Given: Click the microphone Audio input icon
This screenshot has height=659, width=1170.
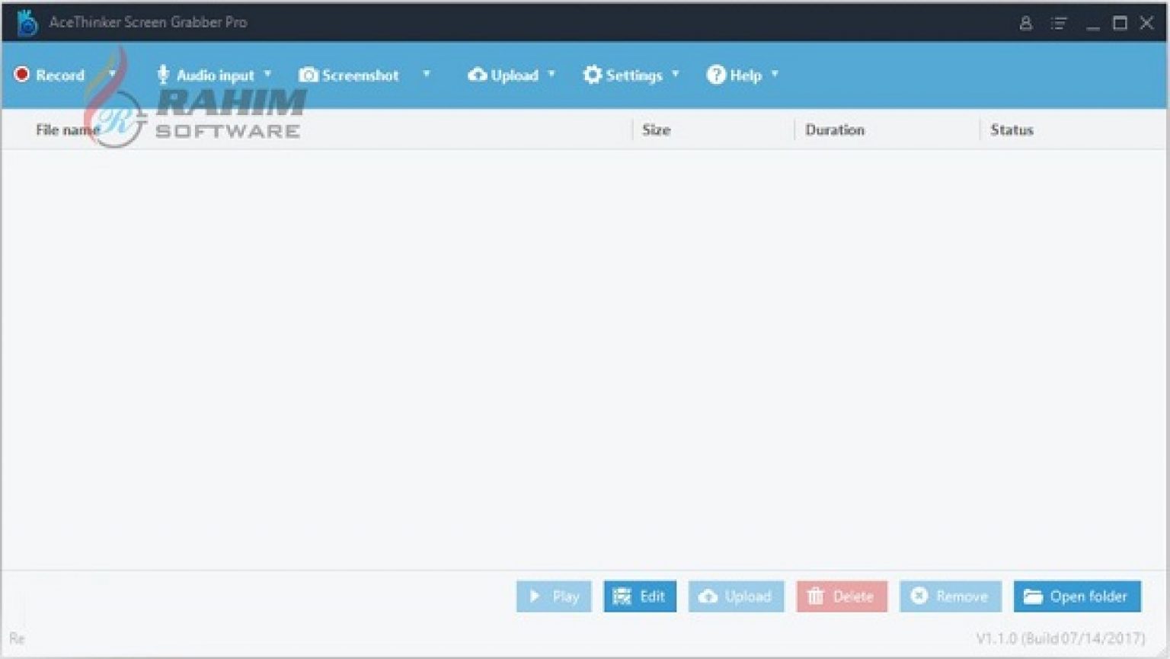Looking at the screenshot, I should coord(162,75).
